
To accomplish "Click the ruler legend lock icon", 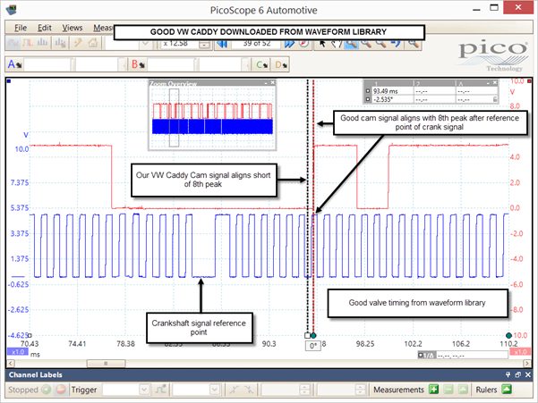I will 495,99.
